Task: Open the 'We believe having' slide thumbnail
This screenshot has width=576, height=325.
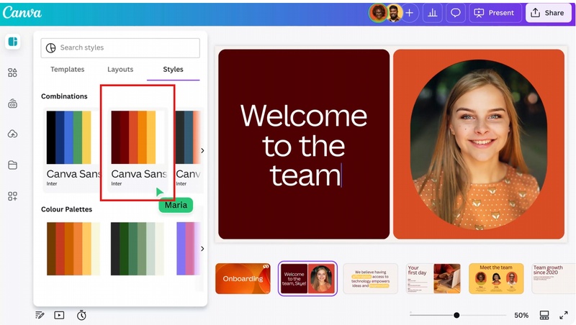Action: point(370,278)
